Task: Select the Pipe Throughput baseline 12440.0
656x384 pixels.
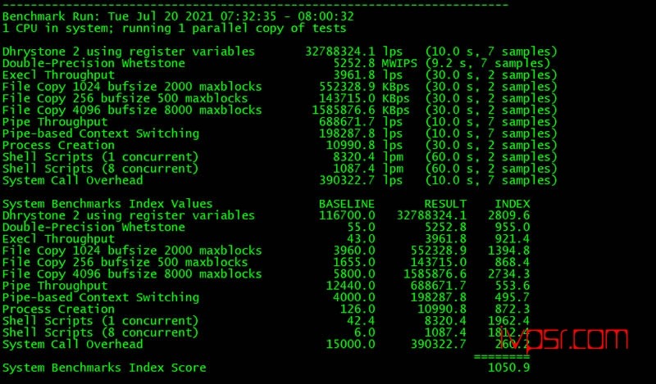Action: pos(351,286)
